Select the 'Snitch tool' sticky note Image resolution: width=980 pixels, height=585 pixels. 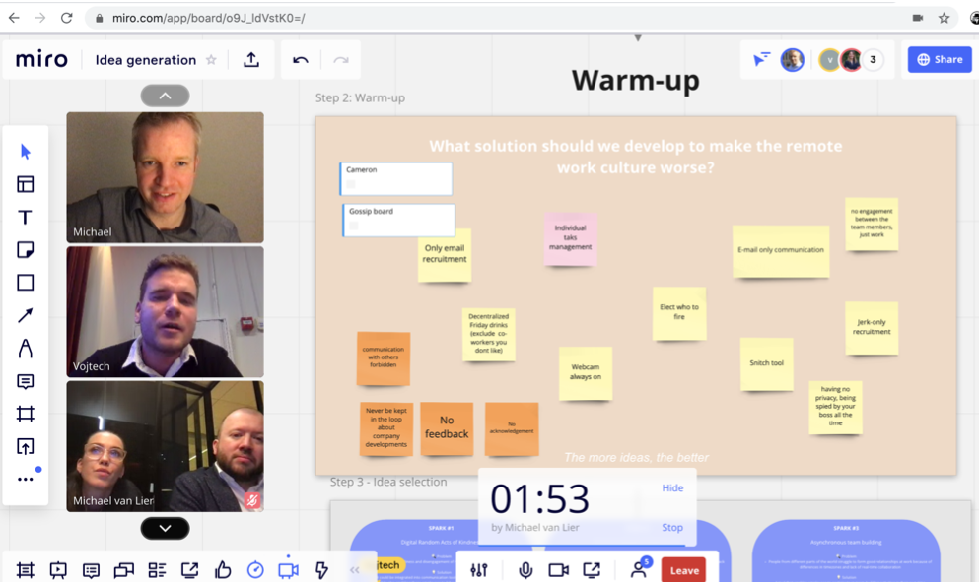(x=766, y=364)
